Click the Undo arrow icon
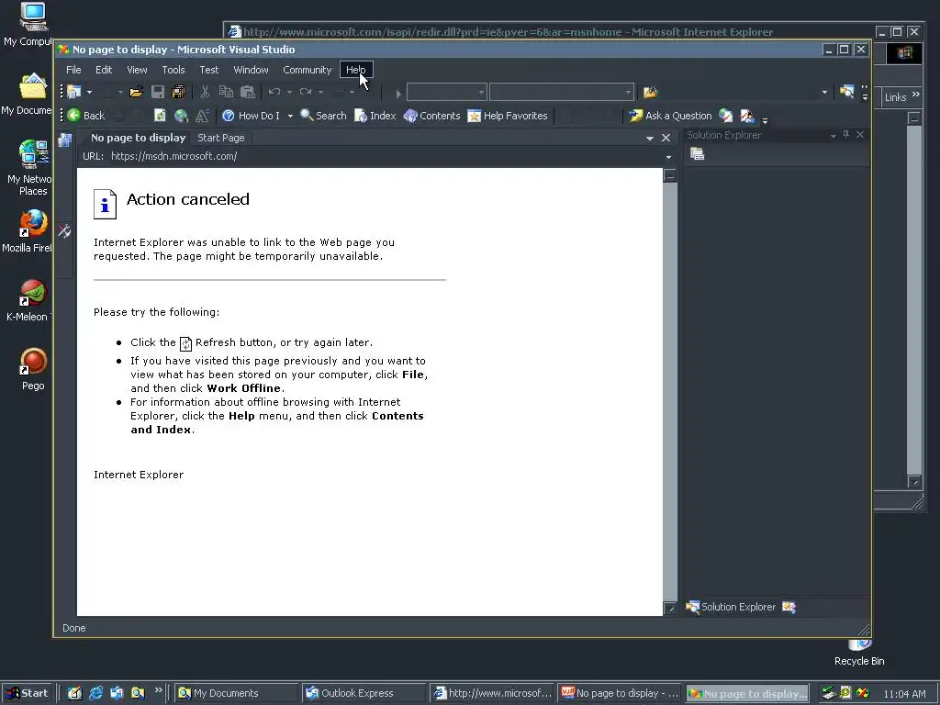 point(274,92)
